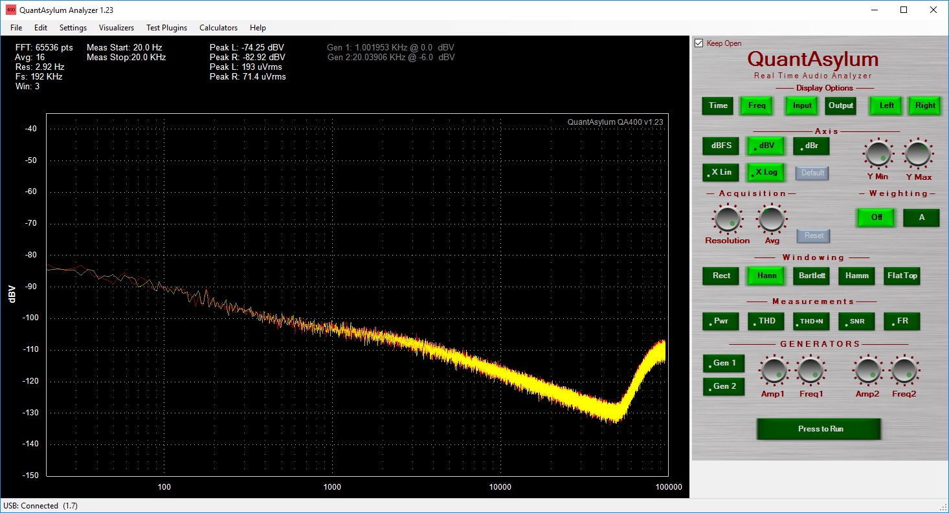Select Hann windowing

[766, 276]
